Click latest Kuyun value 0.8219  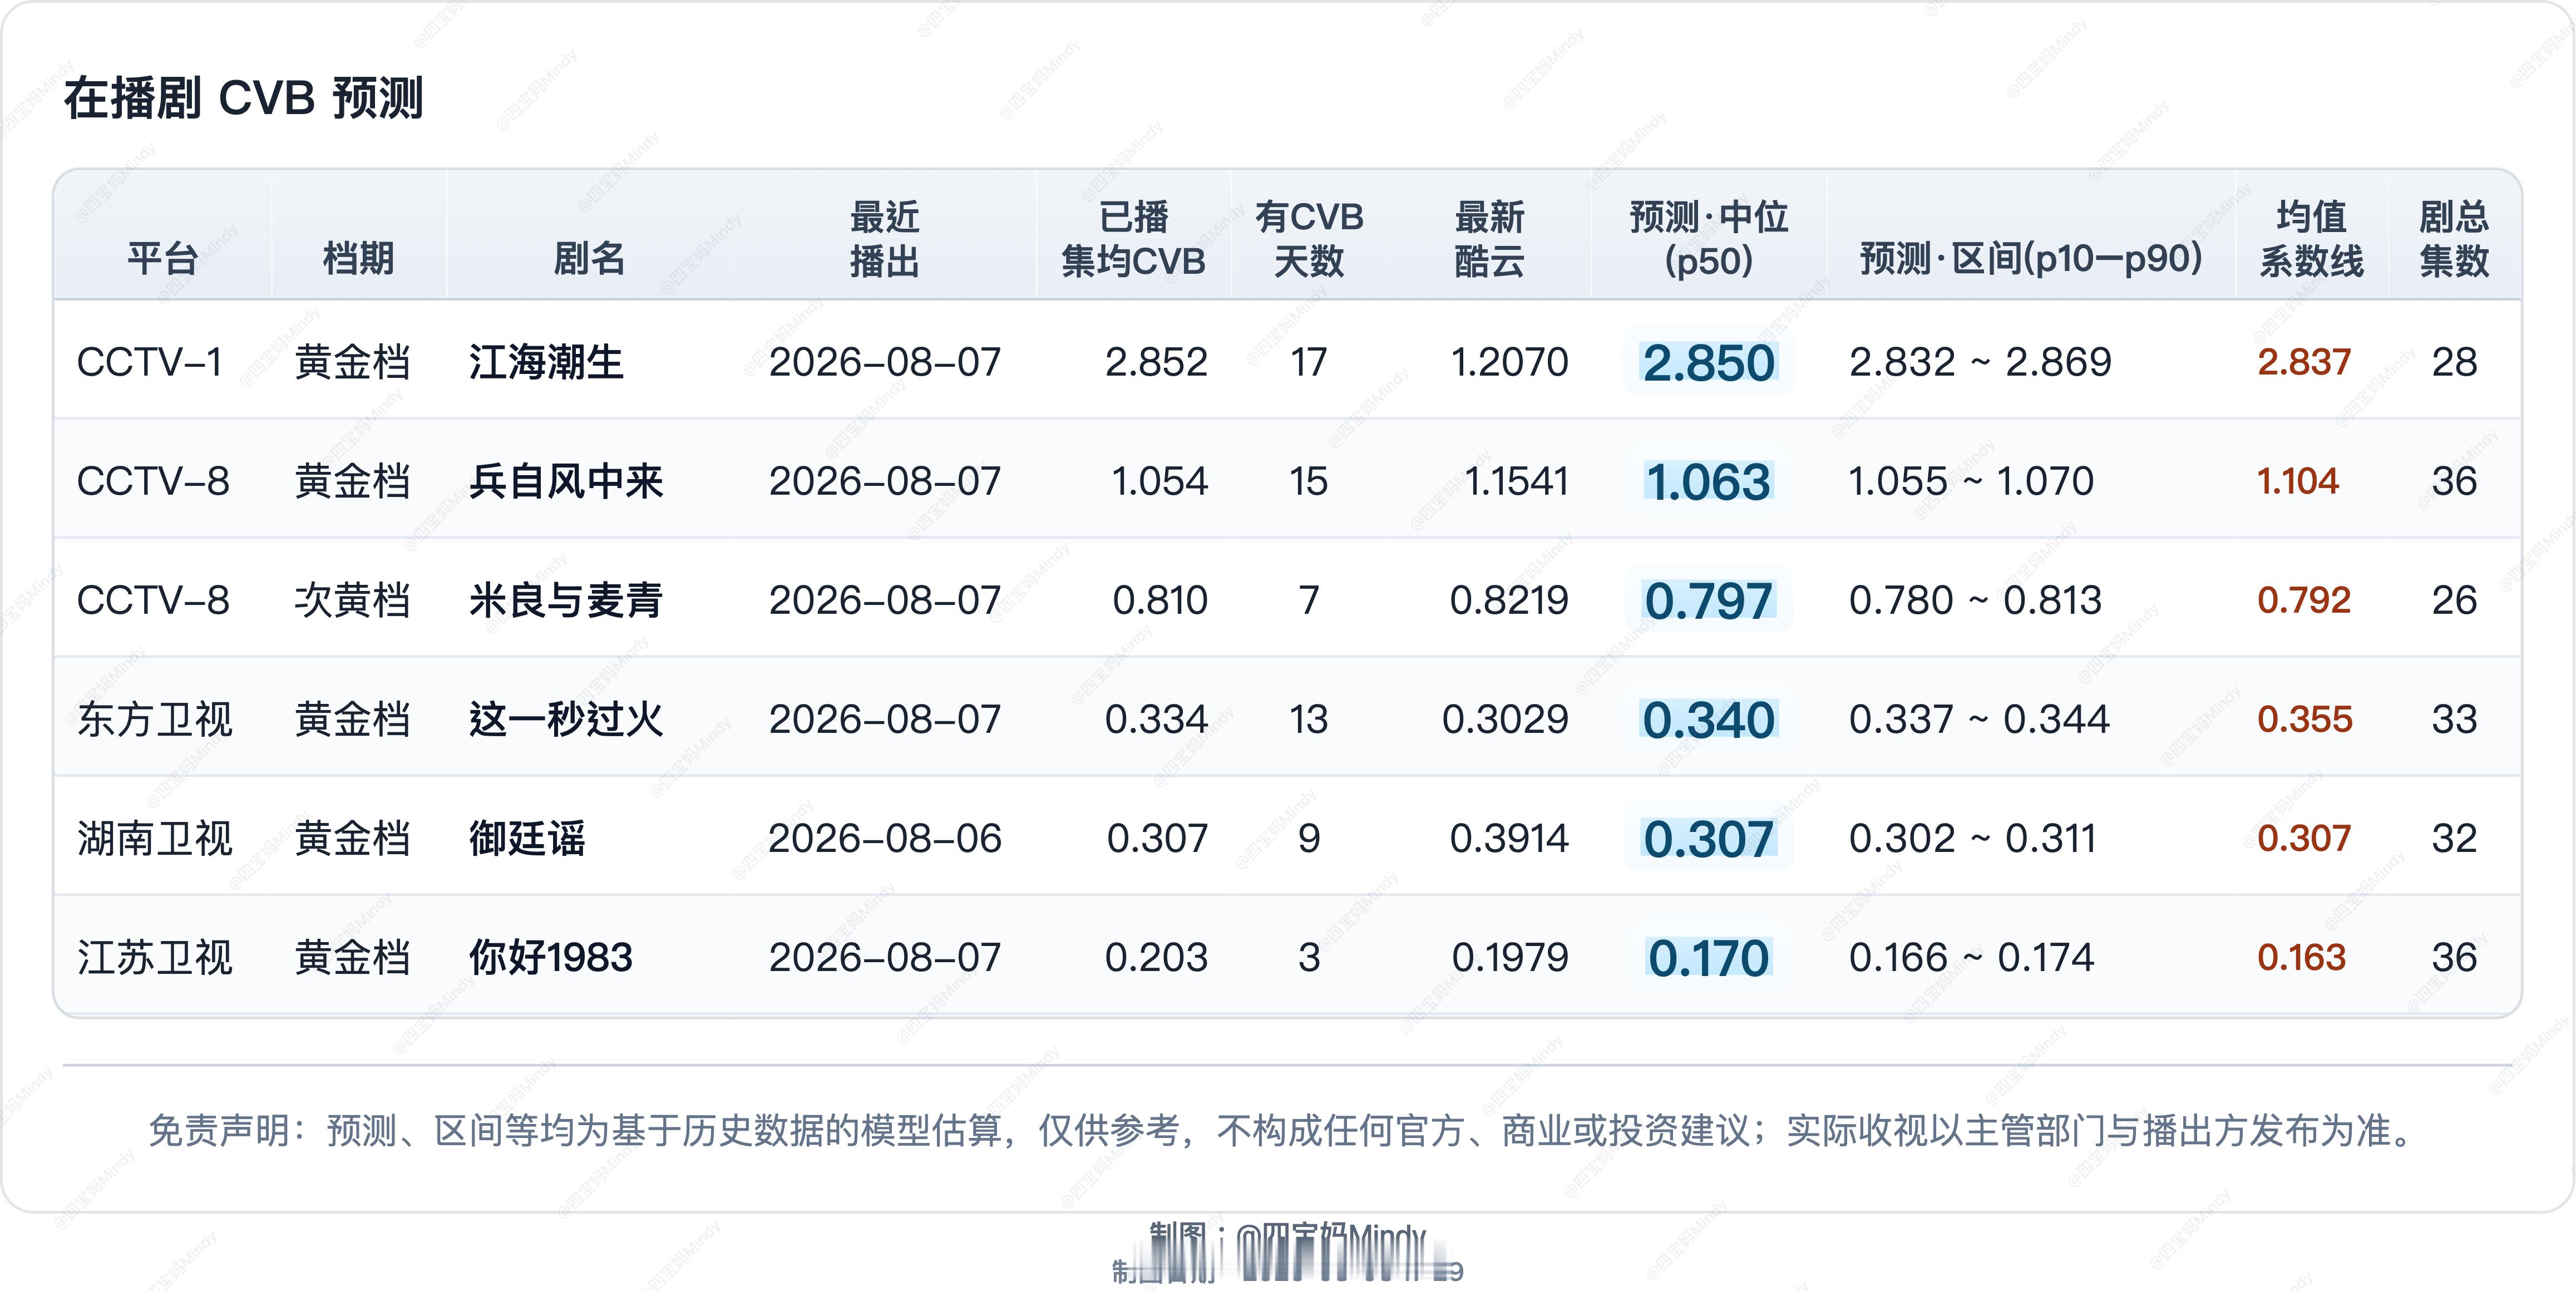(1509, 600)
